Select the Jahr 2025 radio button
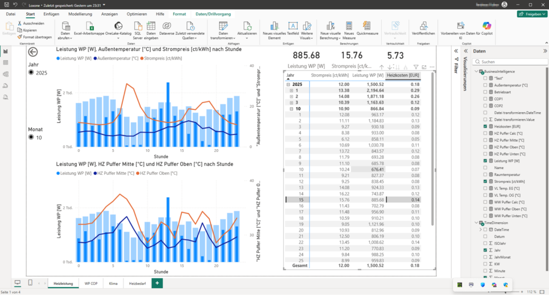The image size is (549, 295). tap(31, 73)
